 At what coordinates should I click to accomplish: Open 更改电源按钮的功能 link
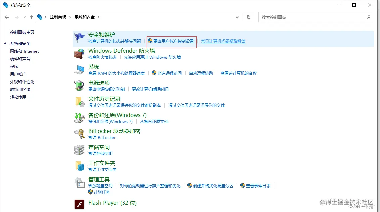(x=106, y=89)
